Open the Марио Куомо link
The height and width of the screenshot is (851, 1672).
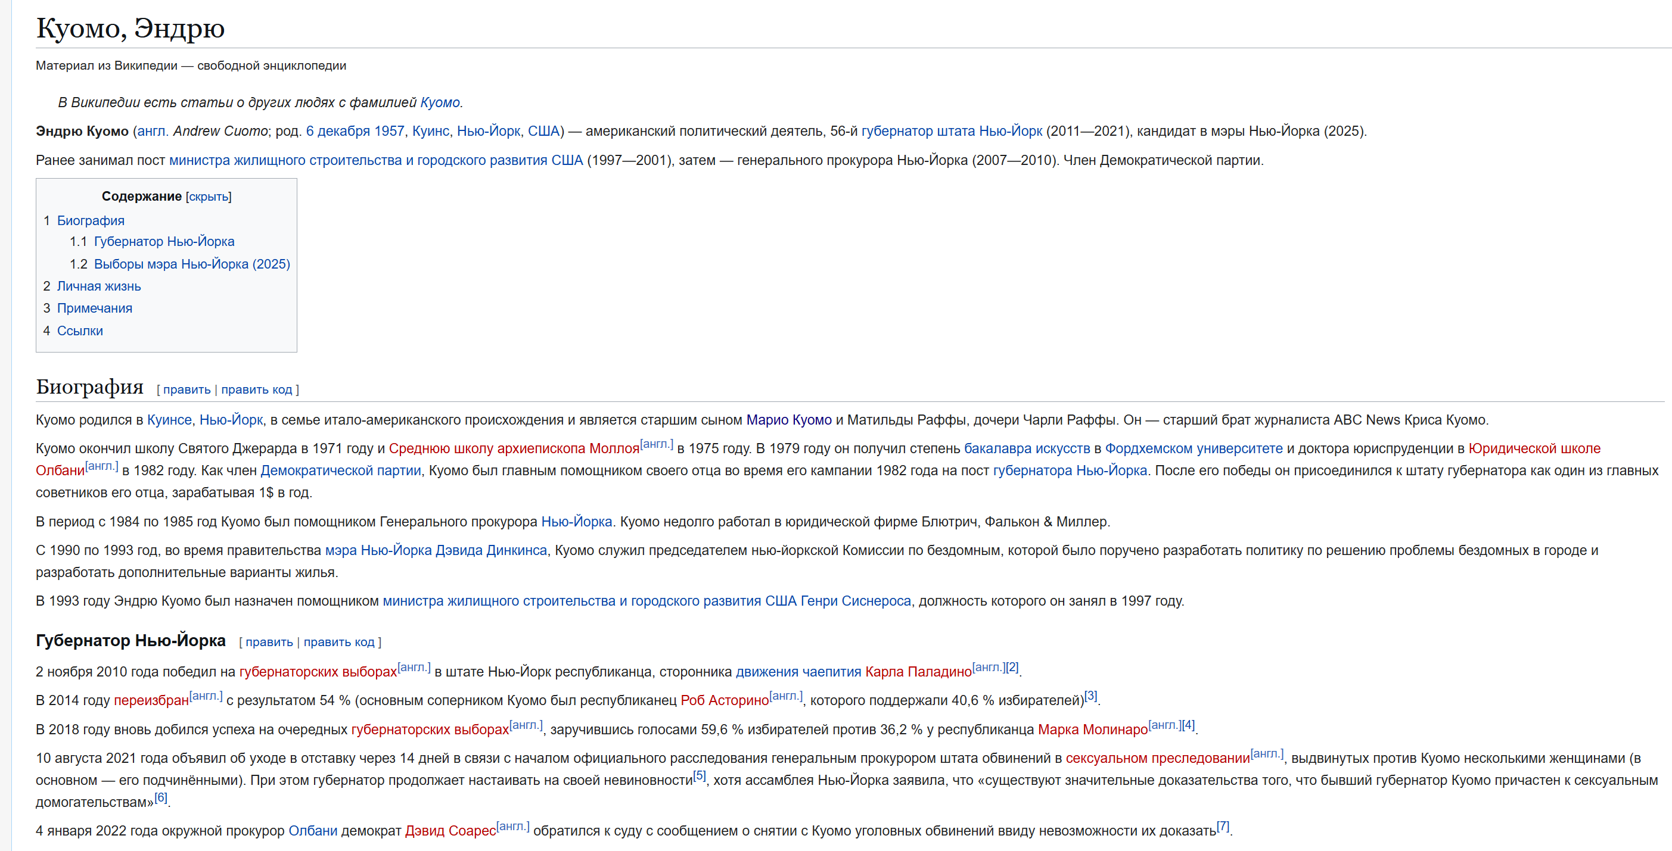[788, 420]
